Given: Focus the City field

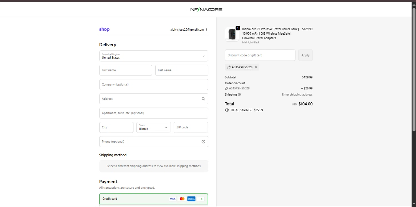Looking at the screenshot, I should [116, 127].
